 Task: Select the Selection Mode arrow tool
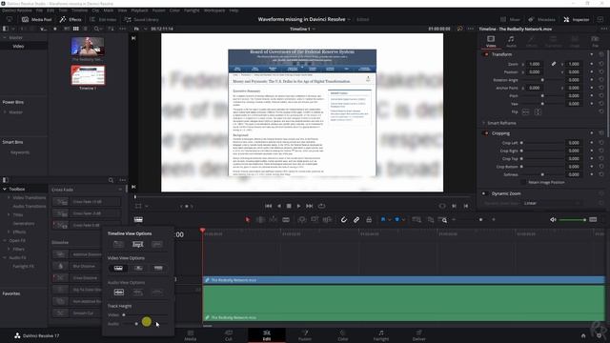(248, 220)
